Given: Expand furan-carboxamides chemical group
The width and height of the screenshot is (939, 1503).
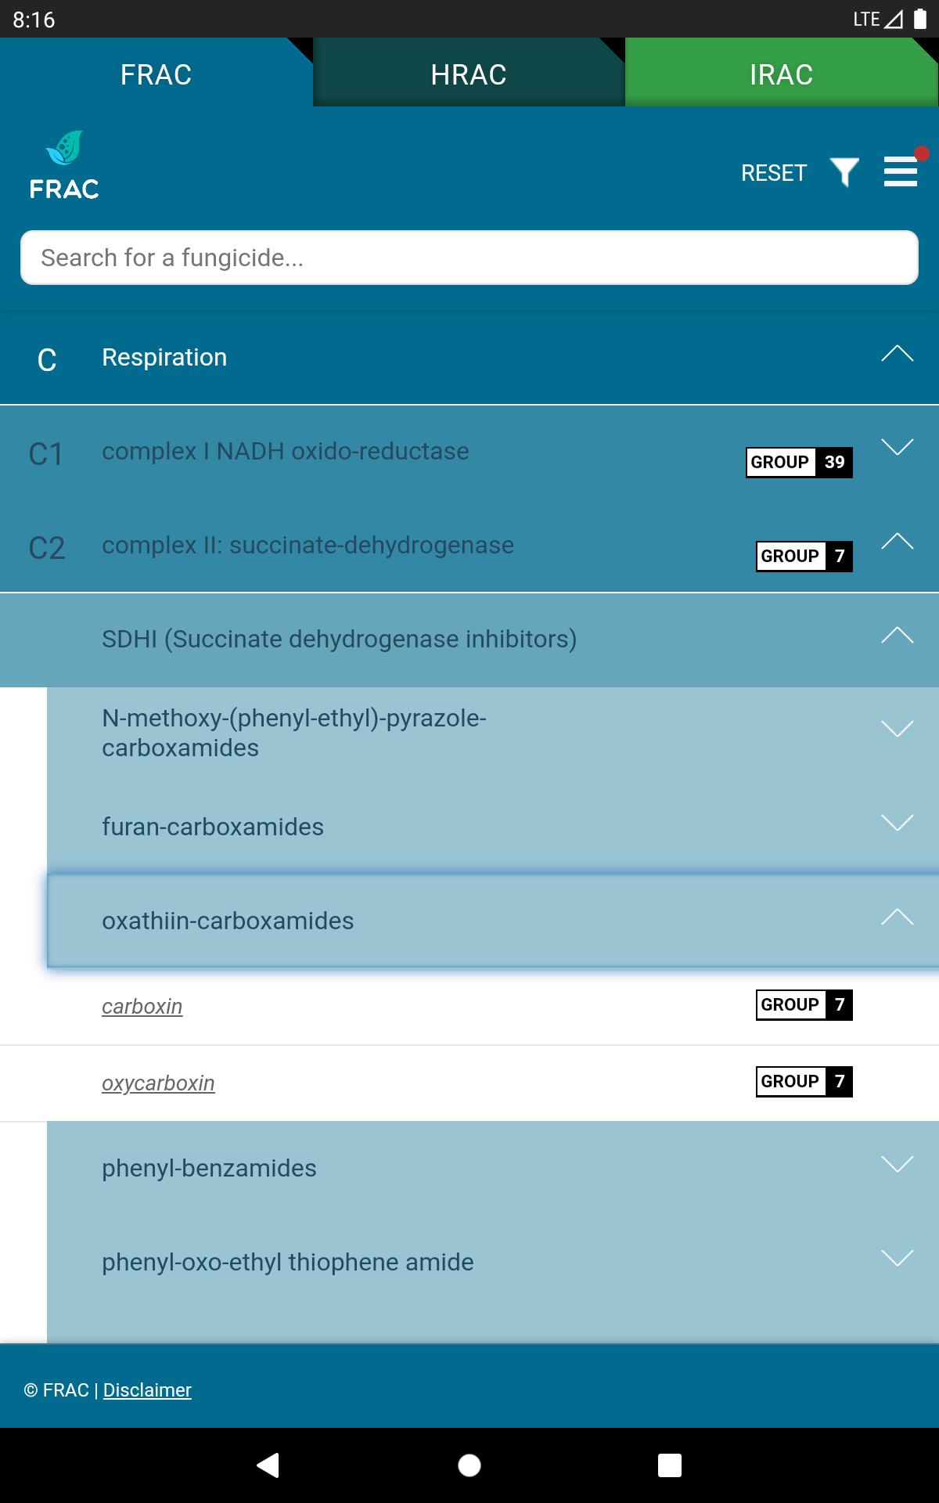Looking at the screenshot, I should 493,827.
